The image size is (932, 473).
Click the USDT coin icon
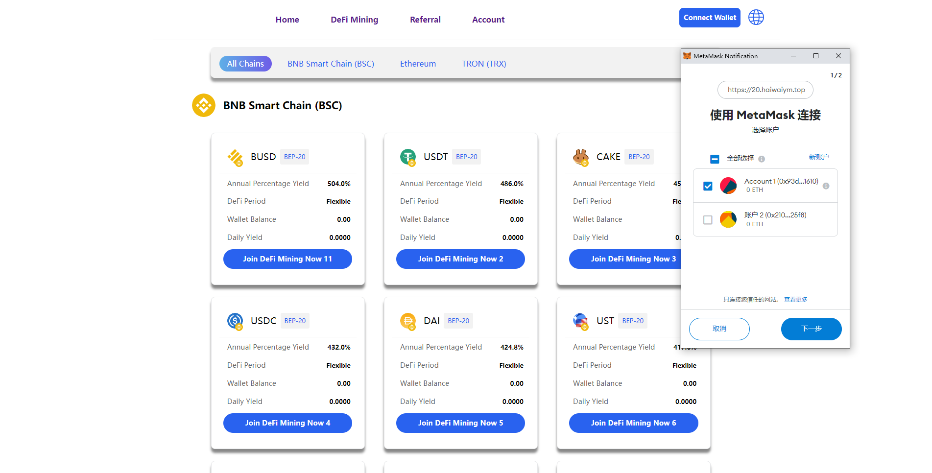(408, 157)
